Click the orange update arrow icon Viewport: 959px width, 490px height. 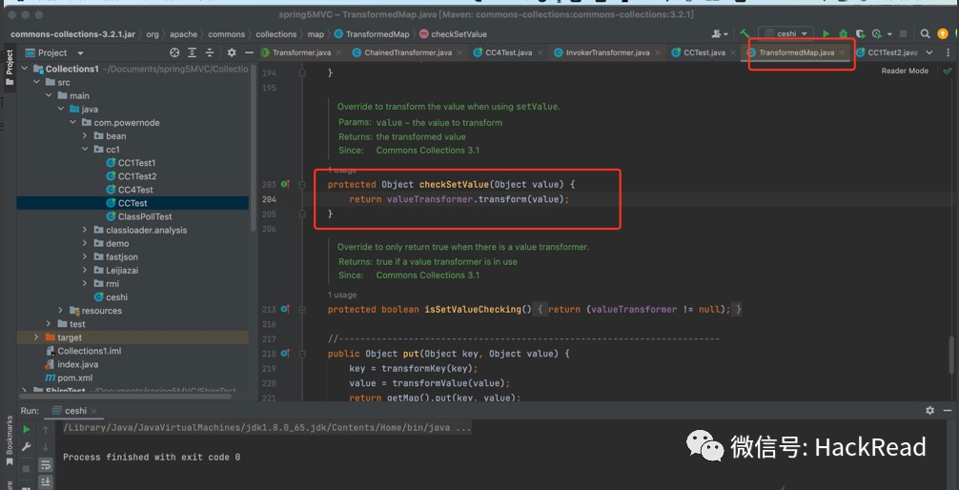pyautogui.click(x=941, y=34)
